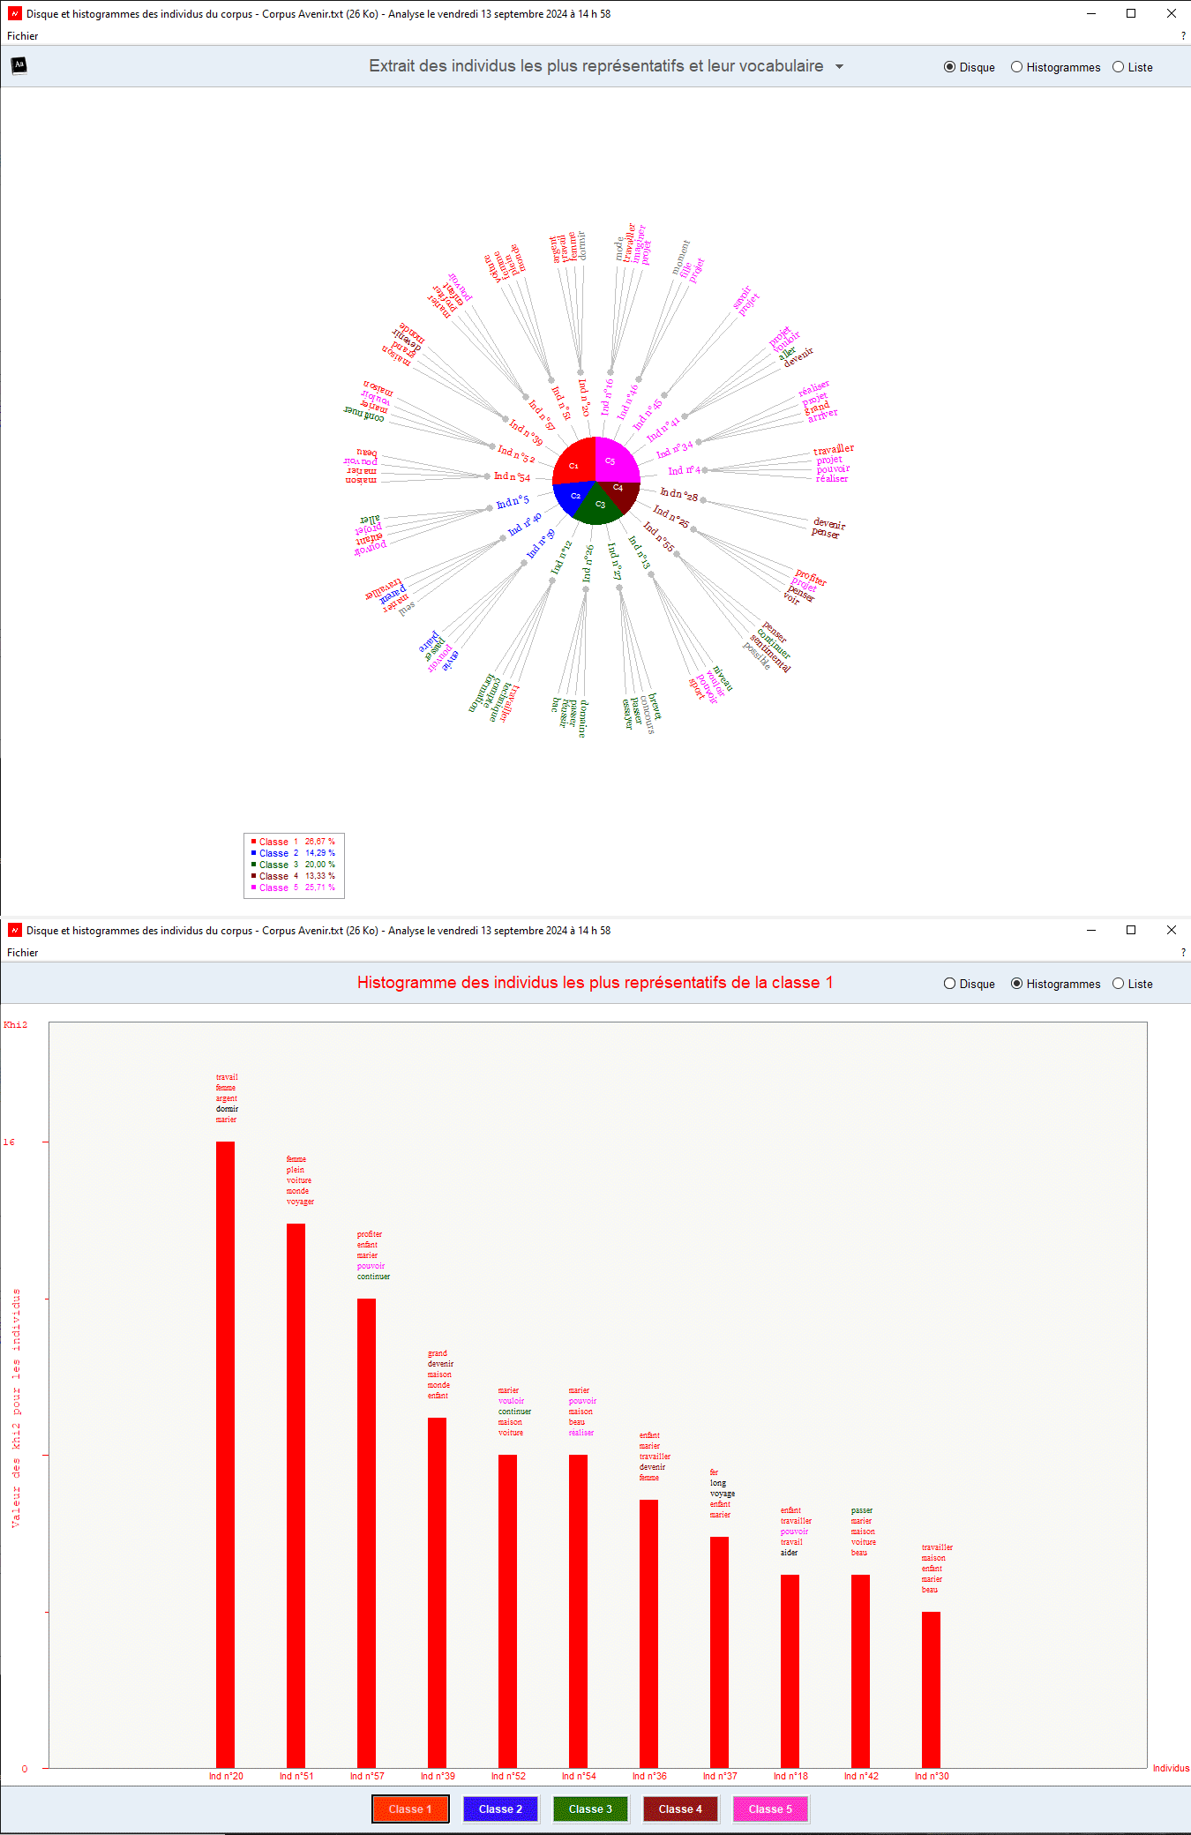Viewport: 1191px width, 1835px height.
Task: Maximize the upper disc window
Action: pyautogui.click(x=1131, y=13)
